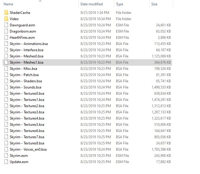Select the Skyrim - Textures8.bsa name

pyautogui.click(x=27, y=143)
